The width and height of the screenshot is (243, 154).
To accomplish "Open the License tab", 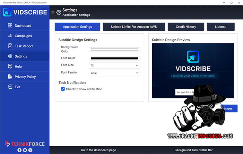I will coord(220,27).
